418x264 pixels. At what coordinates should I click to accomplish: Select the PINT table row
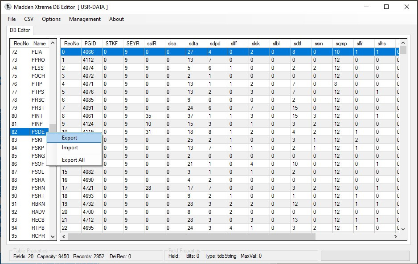[x=30, y=116]
